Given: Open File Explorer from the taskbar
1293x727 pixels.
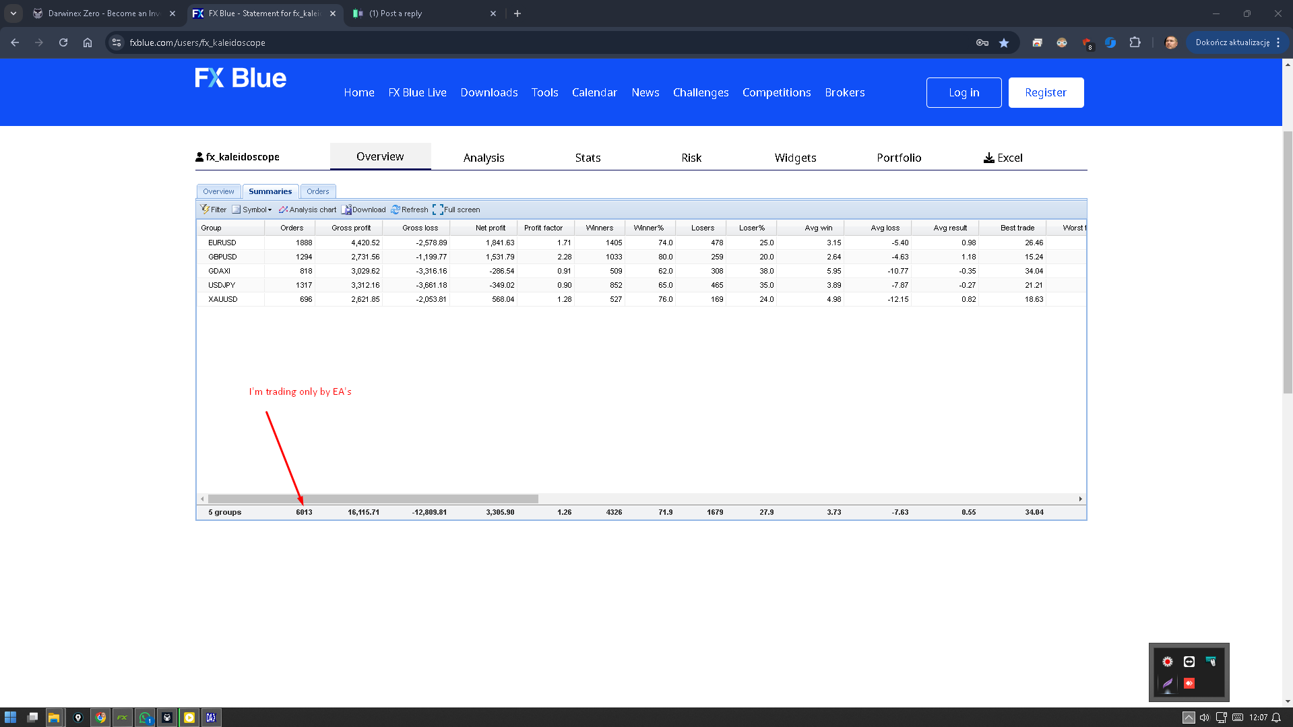Looking at the screenshot, I should [54, 718].
